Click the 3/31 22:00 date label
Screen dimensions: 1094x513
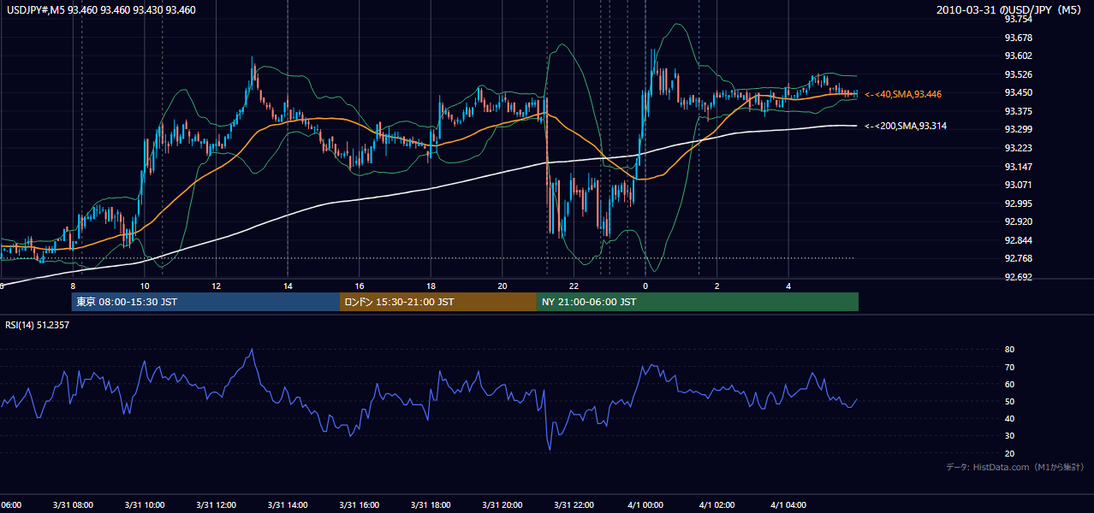click(574, 505)
